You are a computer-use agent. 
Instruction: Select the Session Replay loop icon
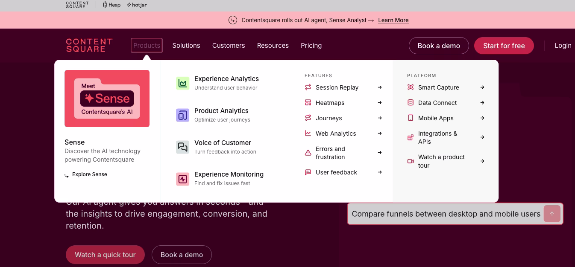tap(308, 87)
